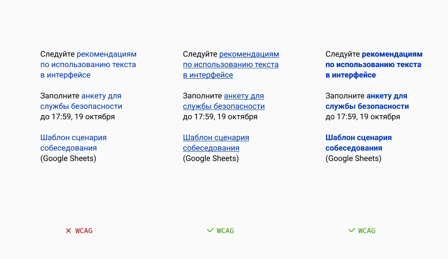The image size is (448, 259).
Task: Click «(Google Sheets)» text below the bold link
Action: click(353, 158)
